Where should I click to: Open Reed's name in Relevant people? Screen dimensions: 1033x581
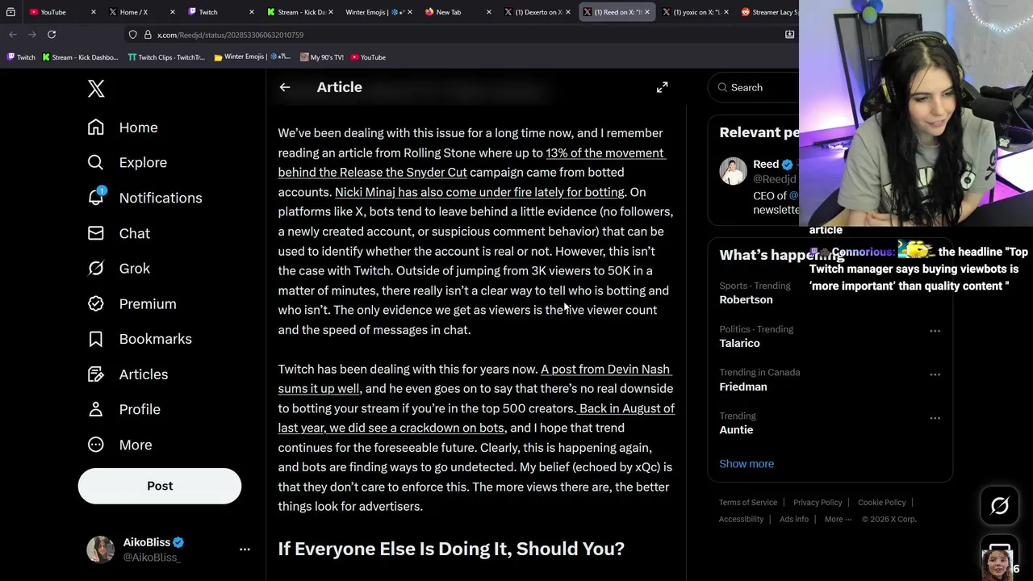coord(766,164)
